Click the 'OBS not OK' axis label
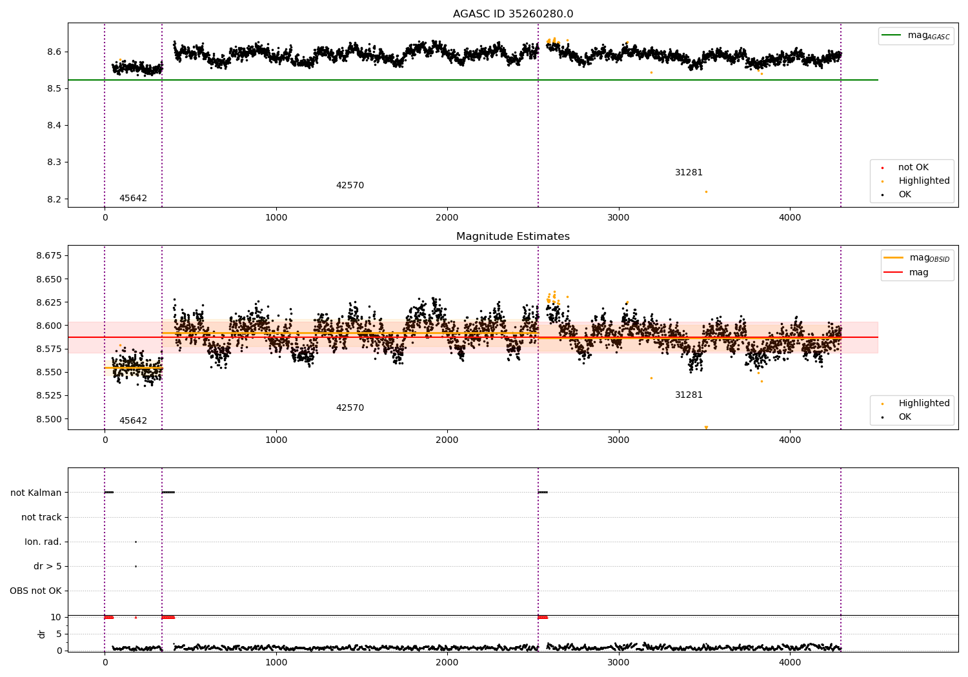968x677 pixels. 35,591
